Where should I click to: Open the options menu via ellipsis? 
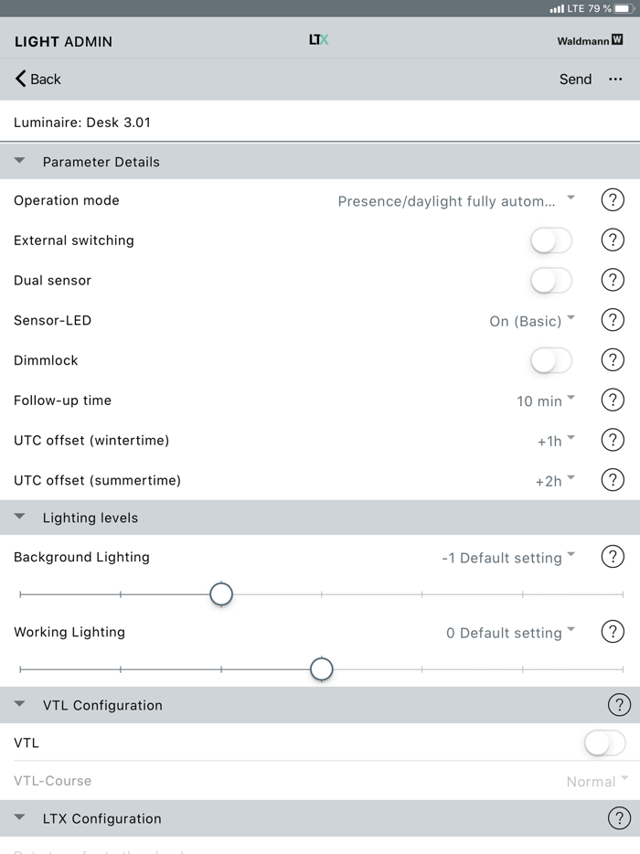point(616,80)
